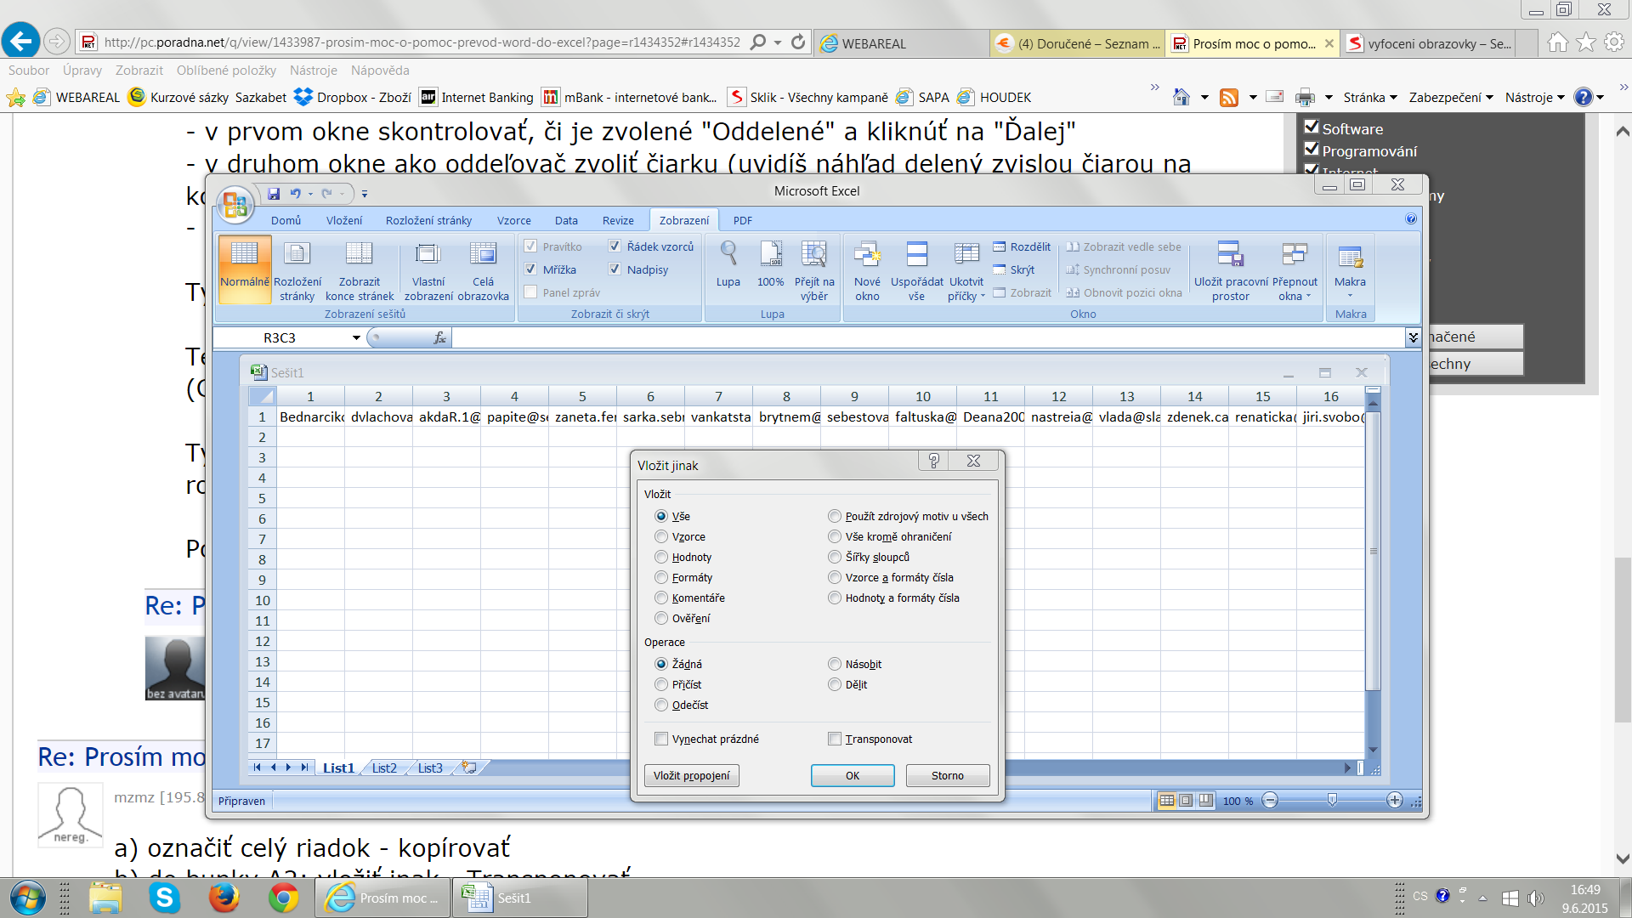Click OK in Vložit jinak dialog

[x=852, y=776]
